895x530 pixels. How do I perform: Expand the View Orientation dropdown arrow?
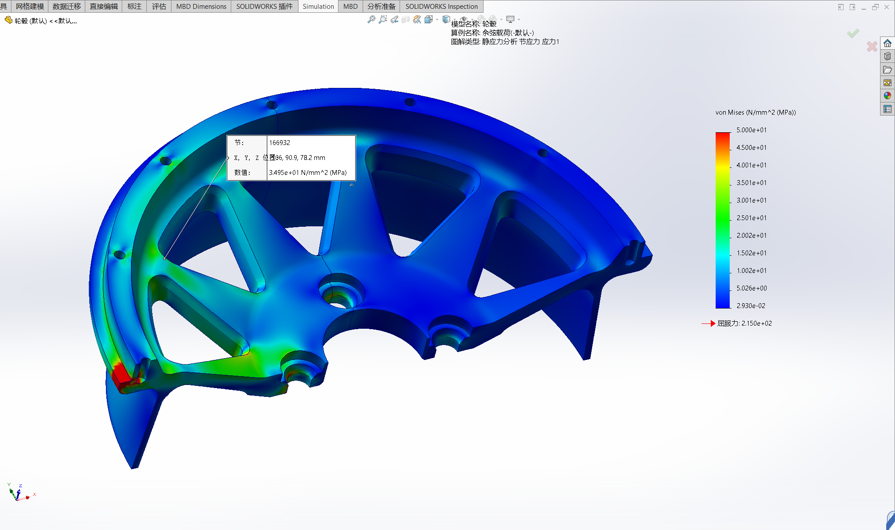coord(437,19)
